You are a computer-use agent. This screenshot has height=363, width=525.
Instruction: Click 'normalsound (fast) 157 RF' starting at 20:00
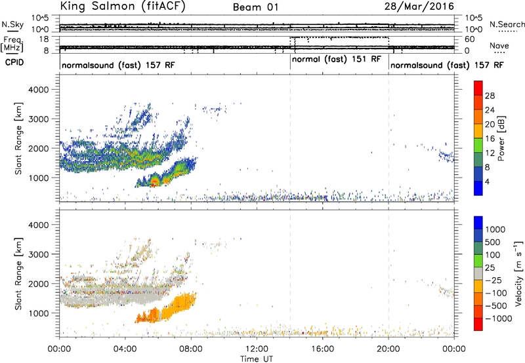[447, 65]
